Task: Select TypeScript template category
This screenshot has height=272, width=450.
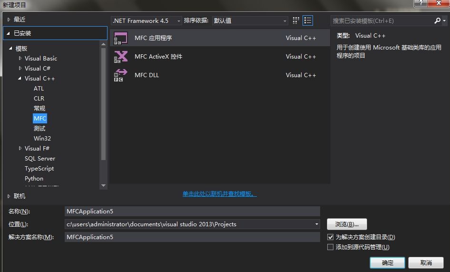Action: (x=39, y=169)
